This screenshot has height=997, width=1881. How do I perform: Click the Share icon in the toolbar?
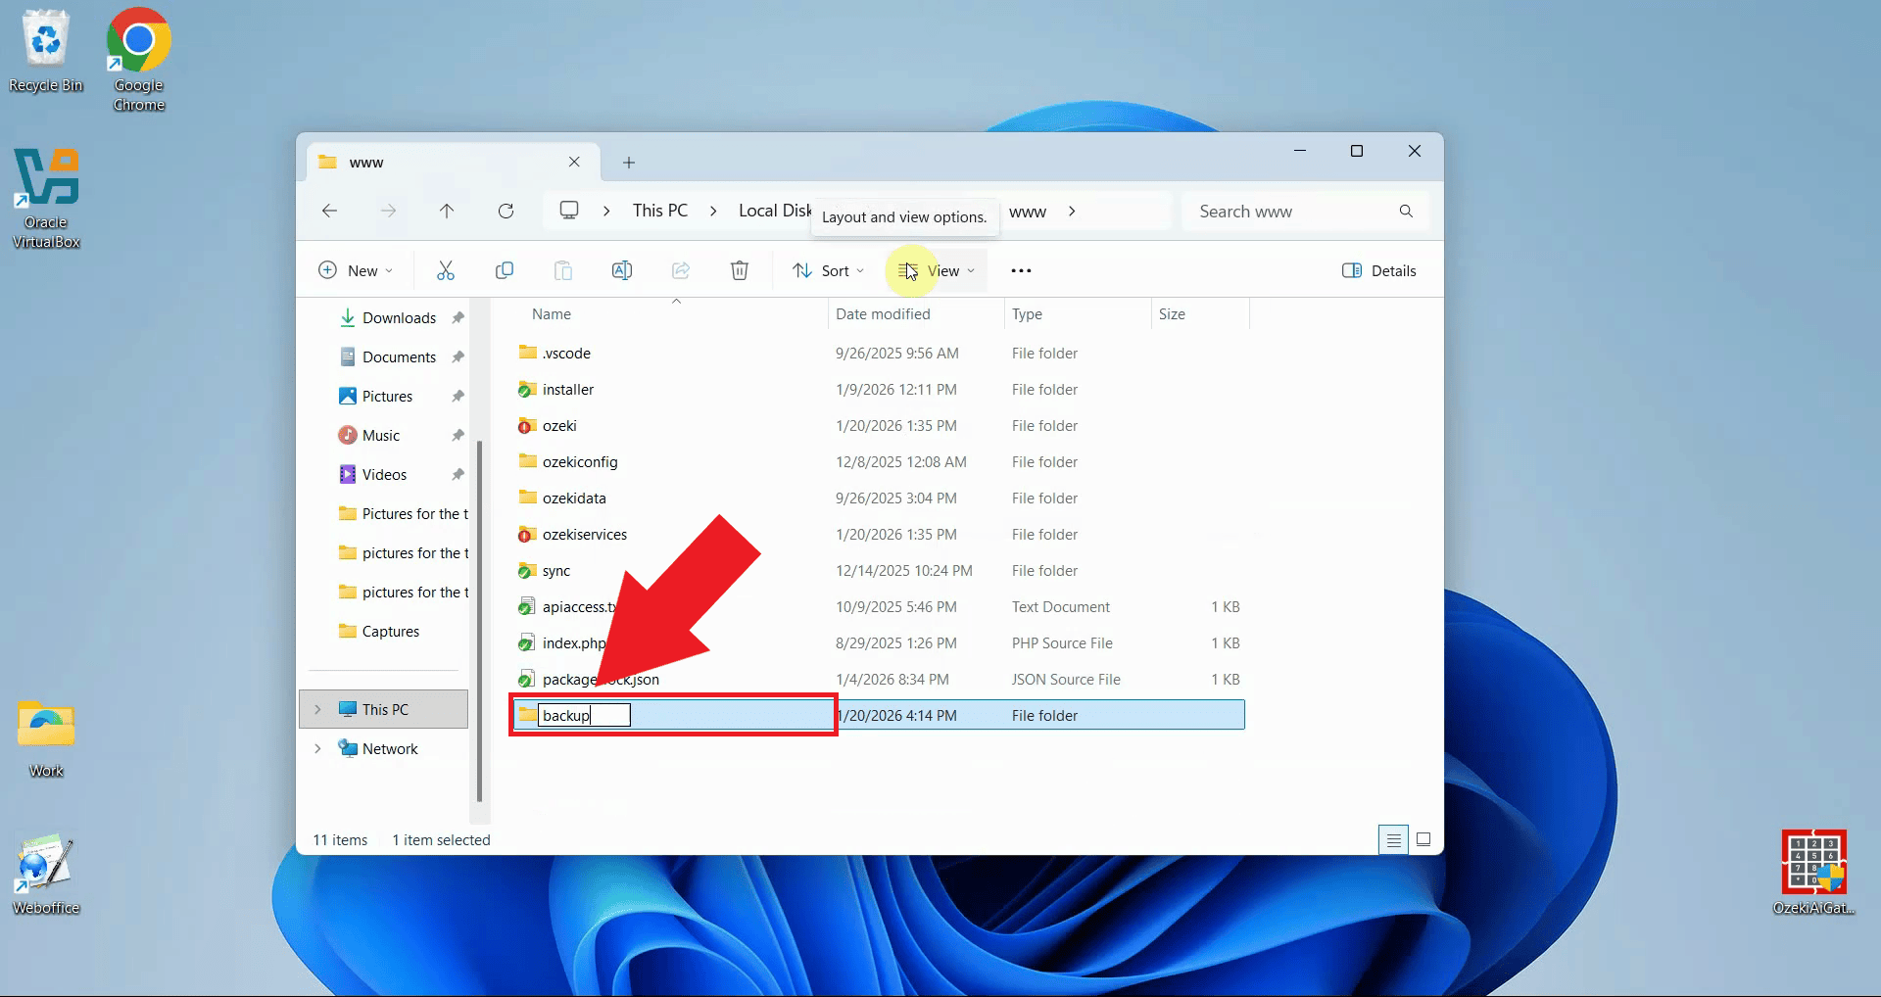(681, 270)
